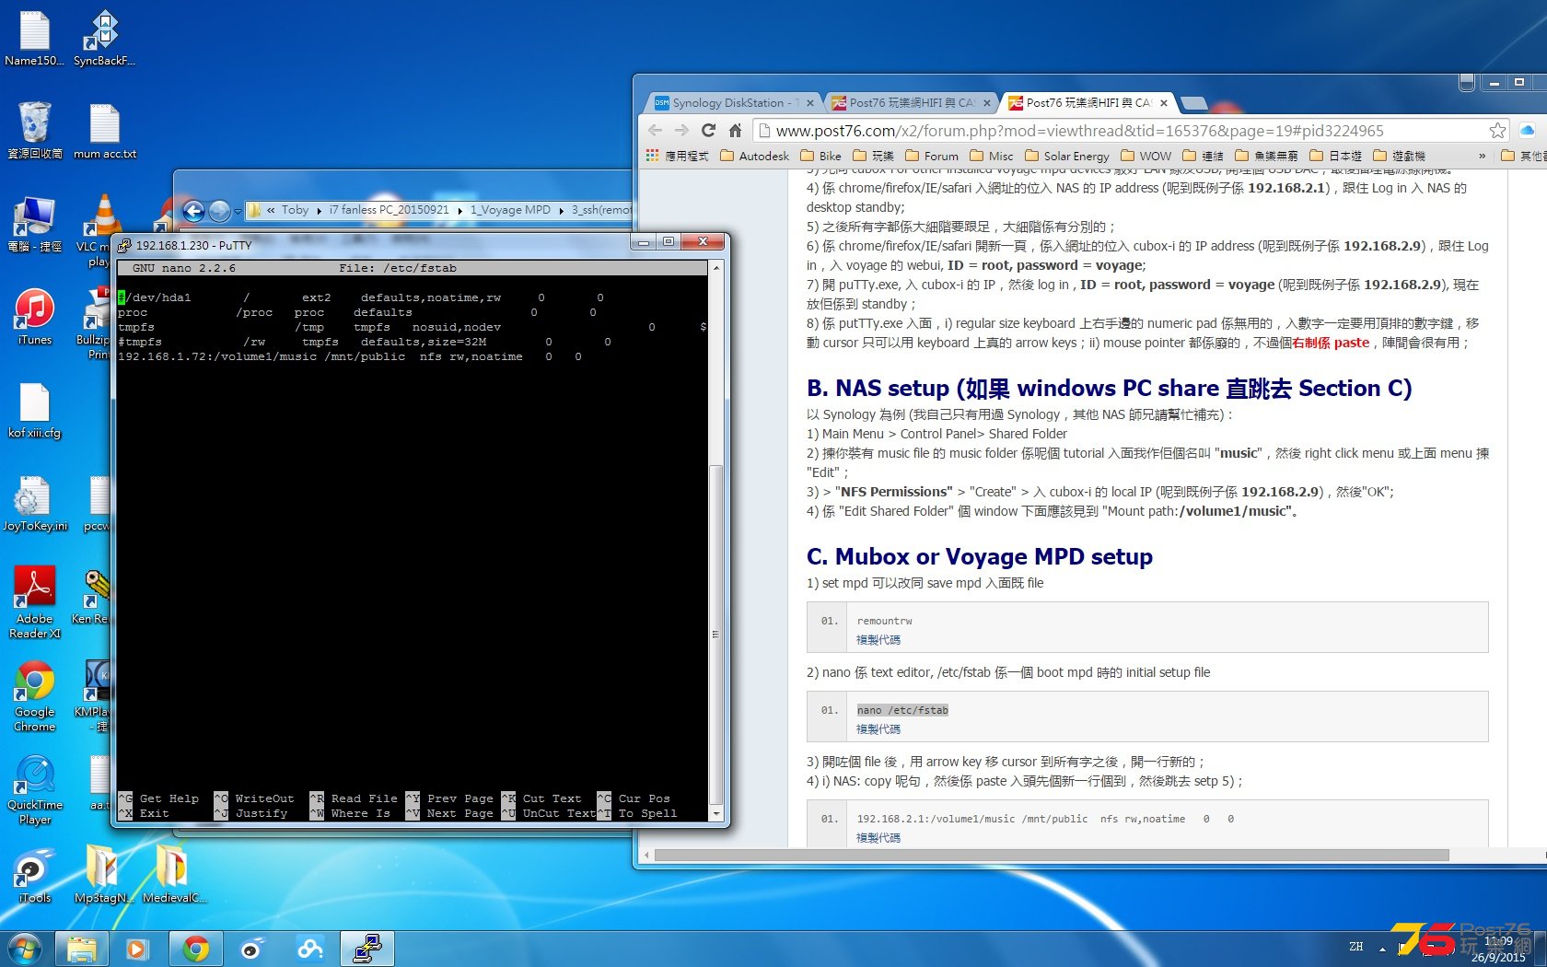The height and width of the screenshot is (967, 1547).
Task: Click the Chrome horizontal scrollbar
Action: tap(1052, 855)
